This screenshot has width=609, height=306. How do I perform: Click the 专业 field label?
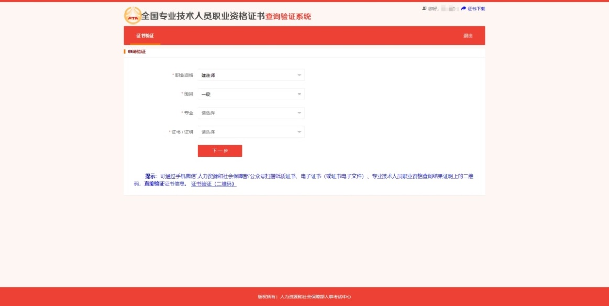tap(187, 113)
